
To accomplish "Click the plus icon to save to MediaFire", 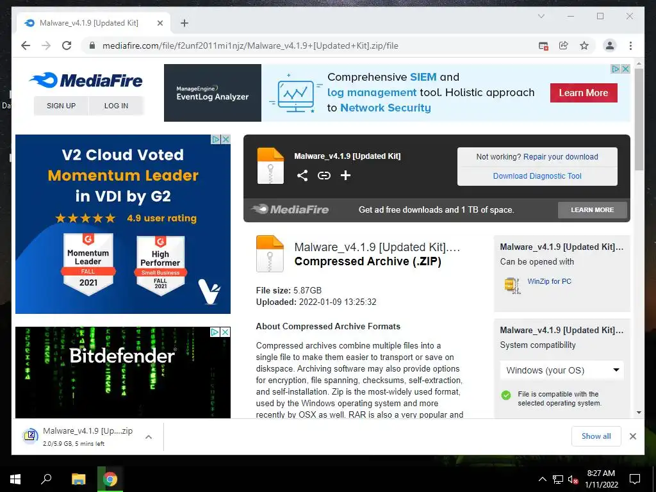I will coord(345,176).
